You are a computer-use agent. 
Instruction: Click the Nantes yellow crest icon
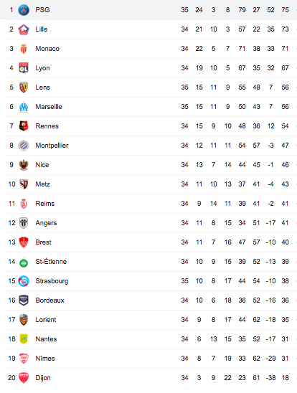pyautogui.click(x=24, y=339)
